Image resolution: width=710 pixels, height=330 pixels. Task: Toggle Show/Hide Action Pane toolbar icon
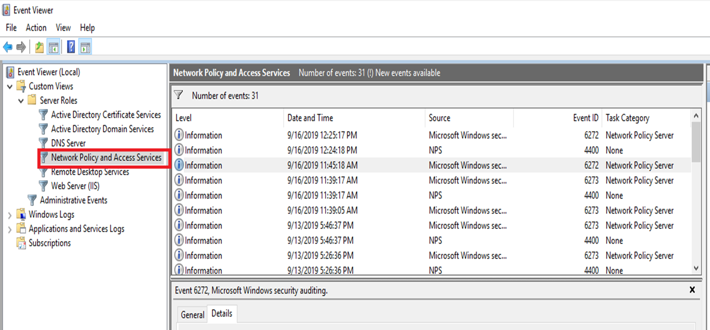coord(86,48)
